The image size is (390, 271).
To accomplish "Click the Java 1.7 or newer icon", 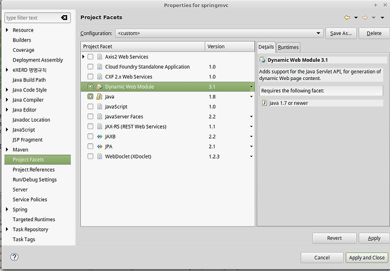I will click(x=264, y=103).
